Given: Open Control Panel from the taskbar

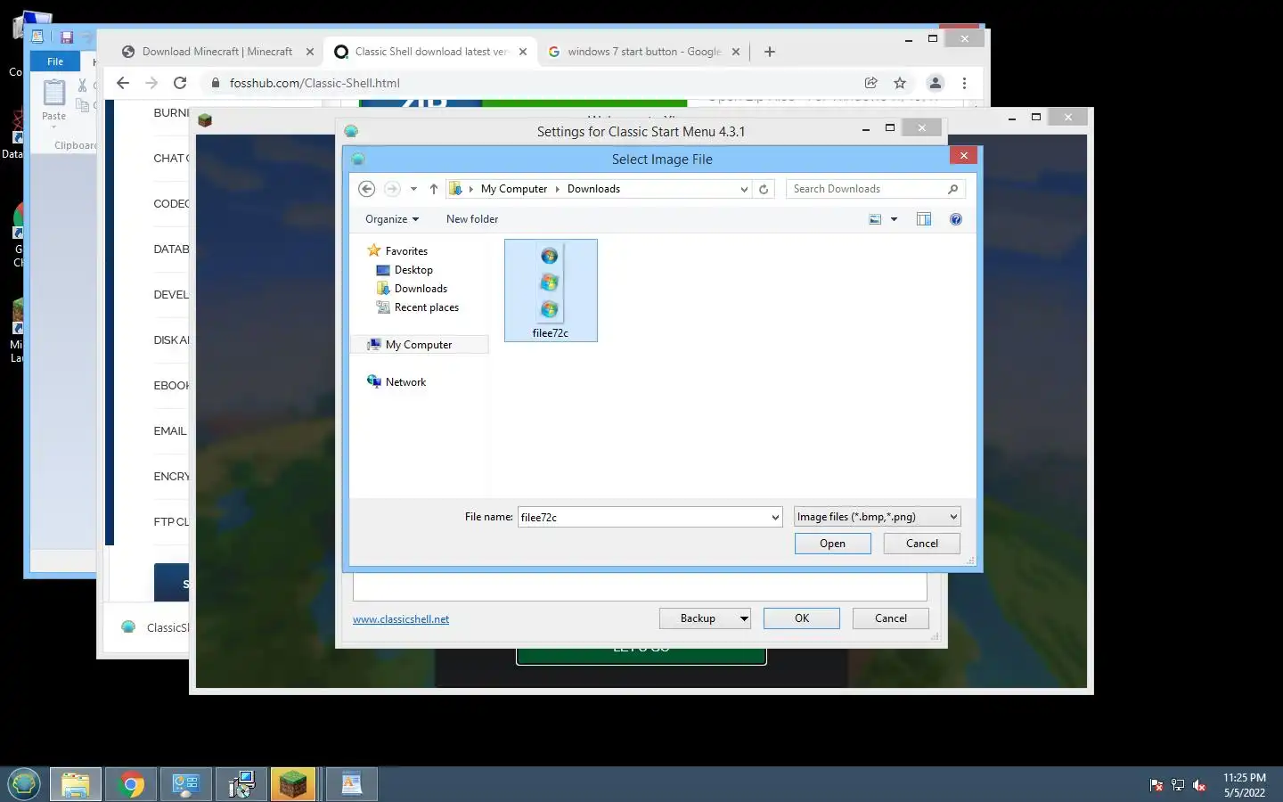Looking at the screenshot, I should pos(186,784).
